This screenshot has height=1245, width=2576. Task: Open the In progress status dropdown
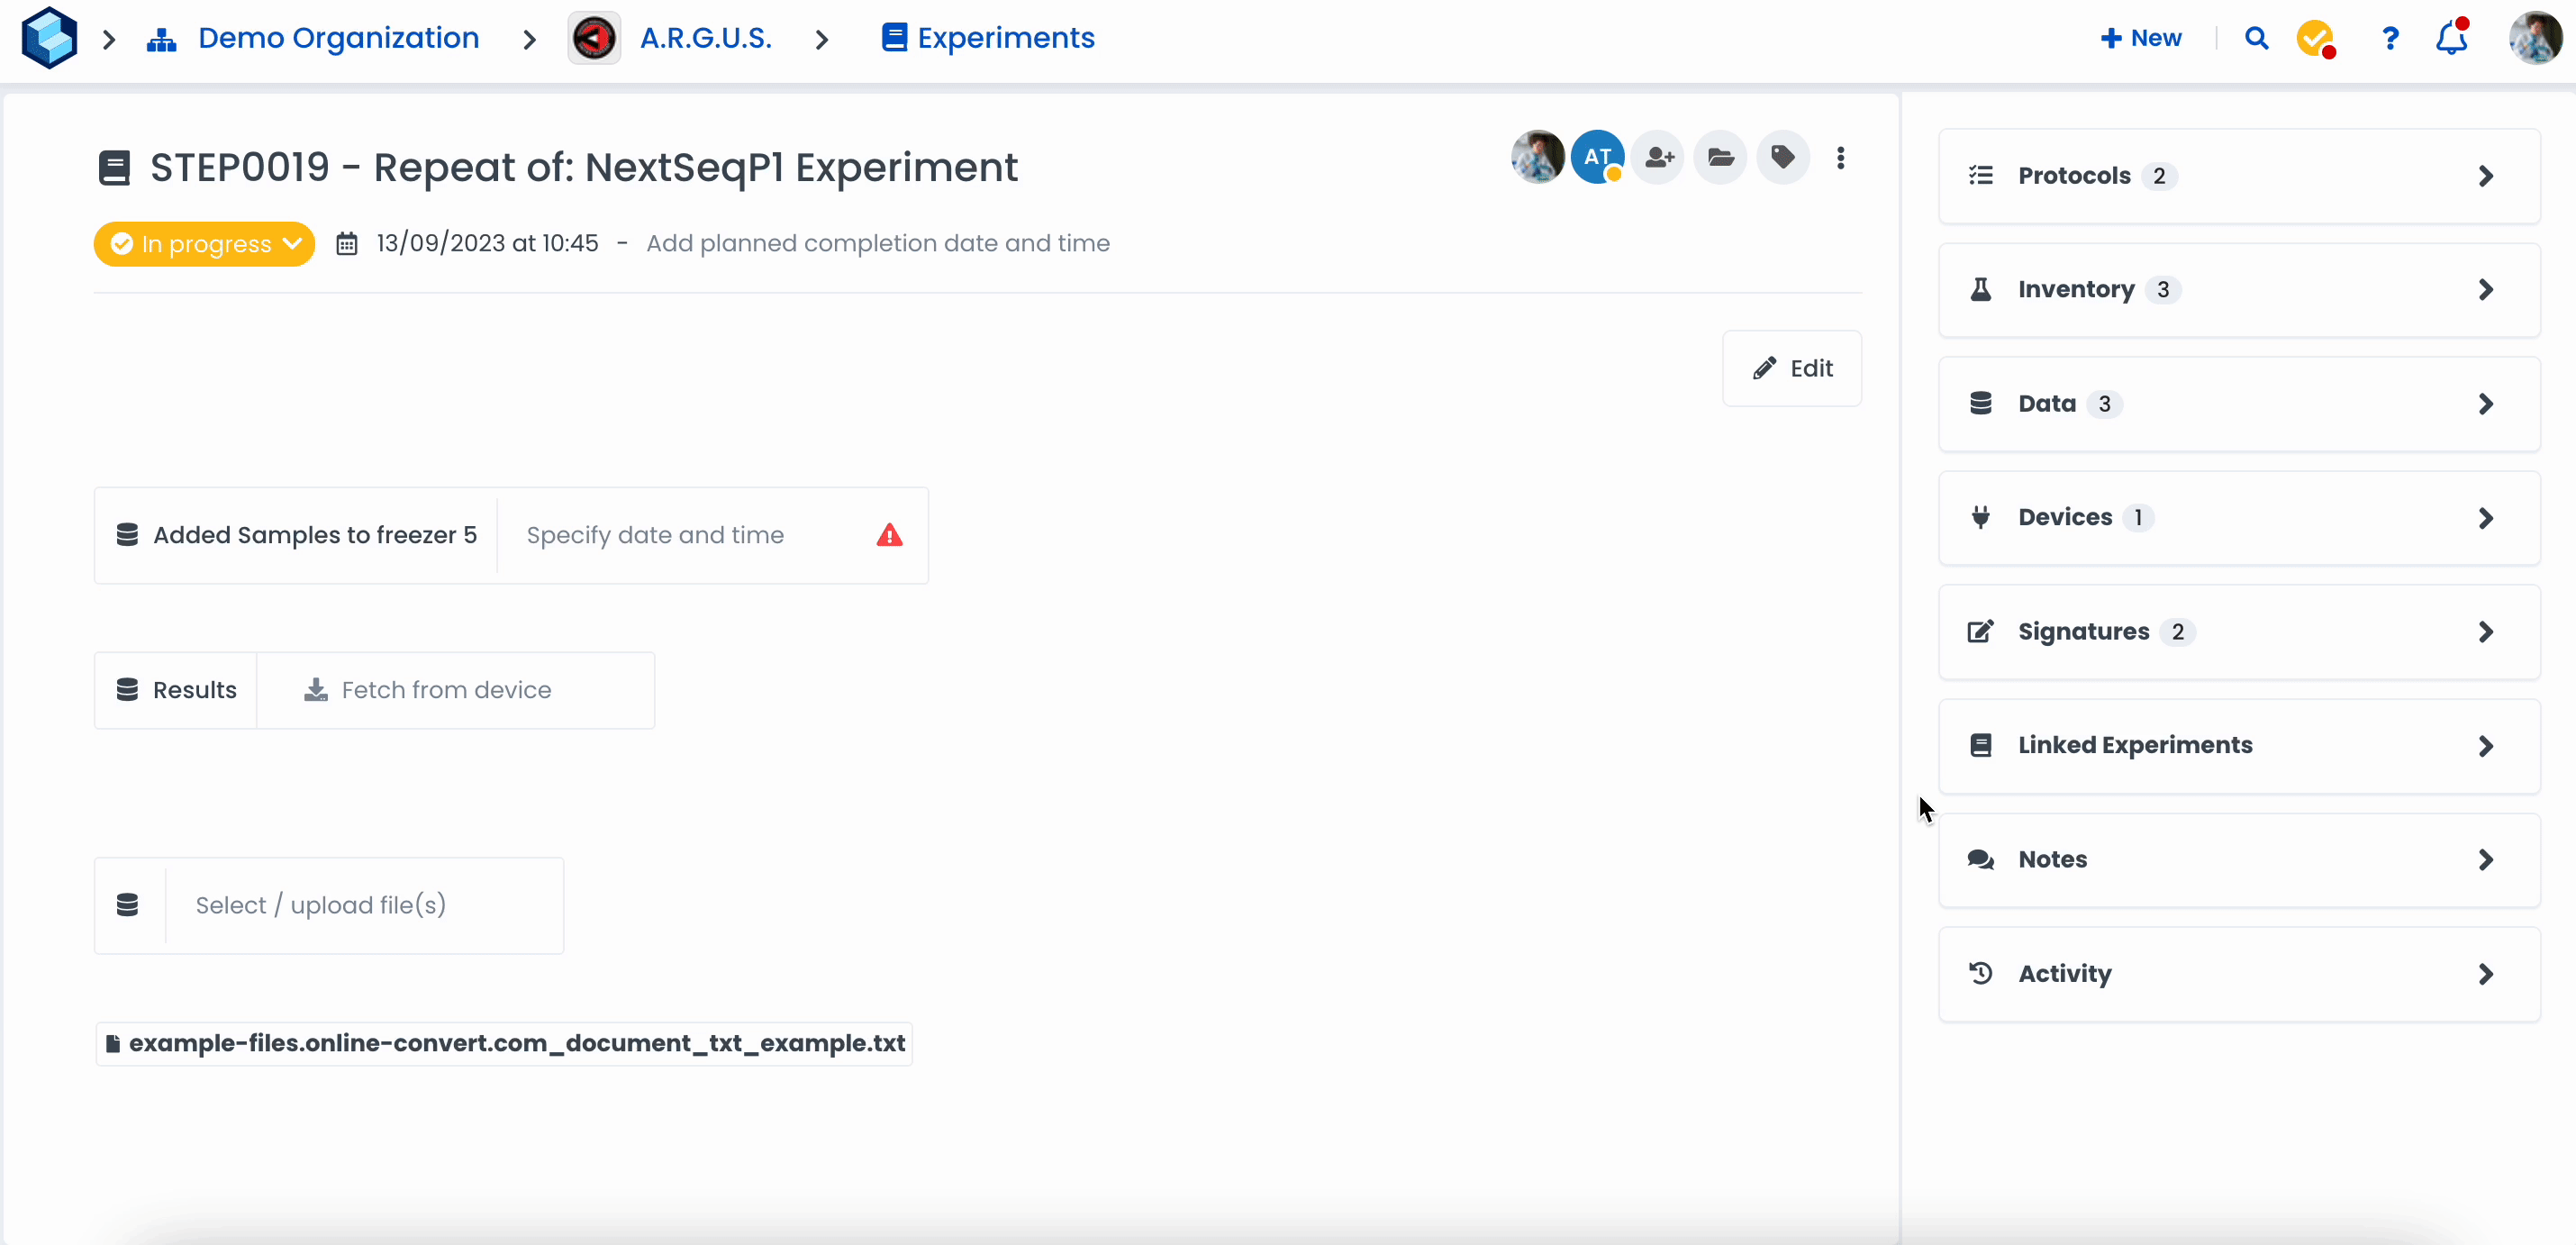(205, 244)
